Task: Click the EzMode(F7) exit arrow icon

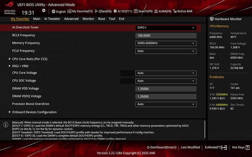Action: tap(224, 147)
